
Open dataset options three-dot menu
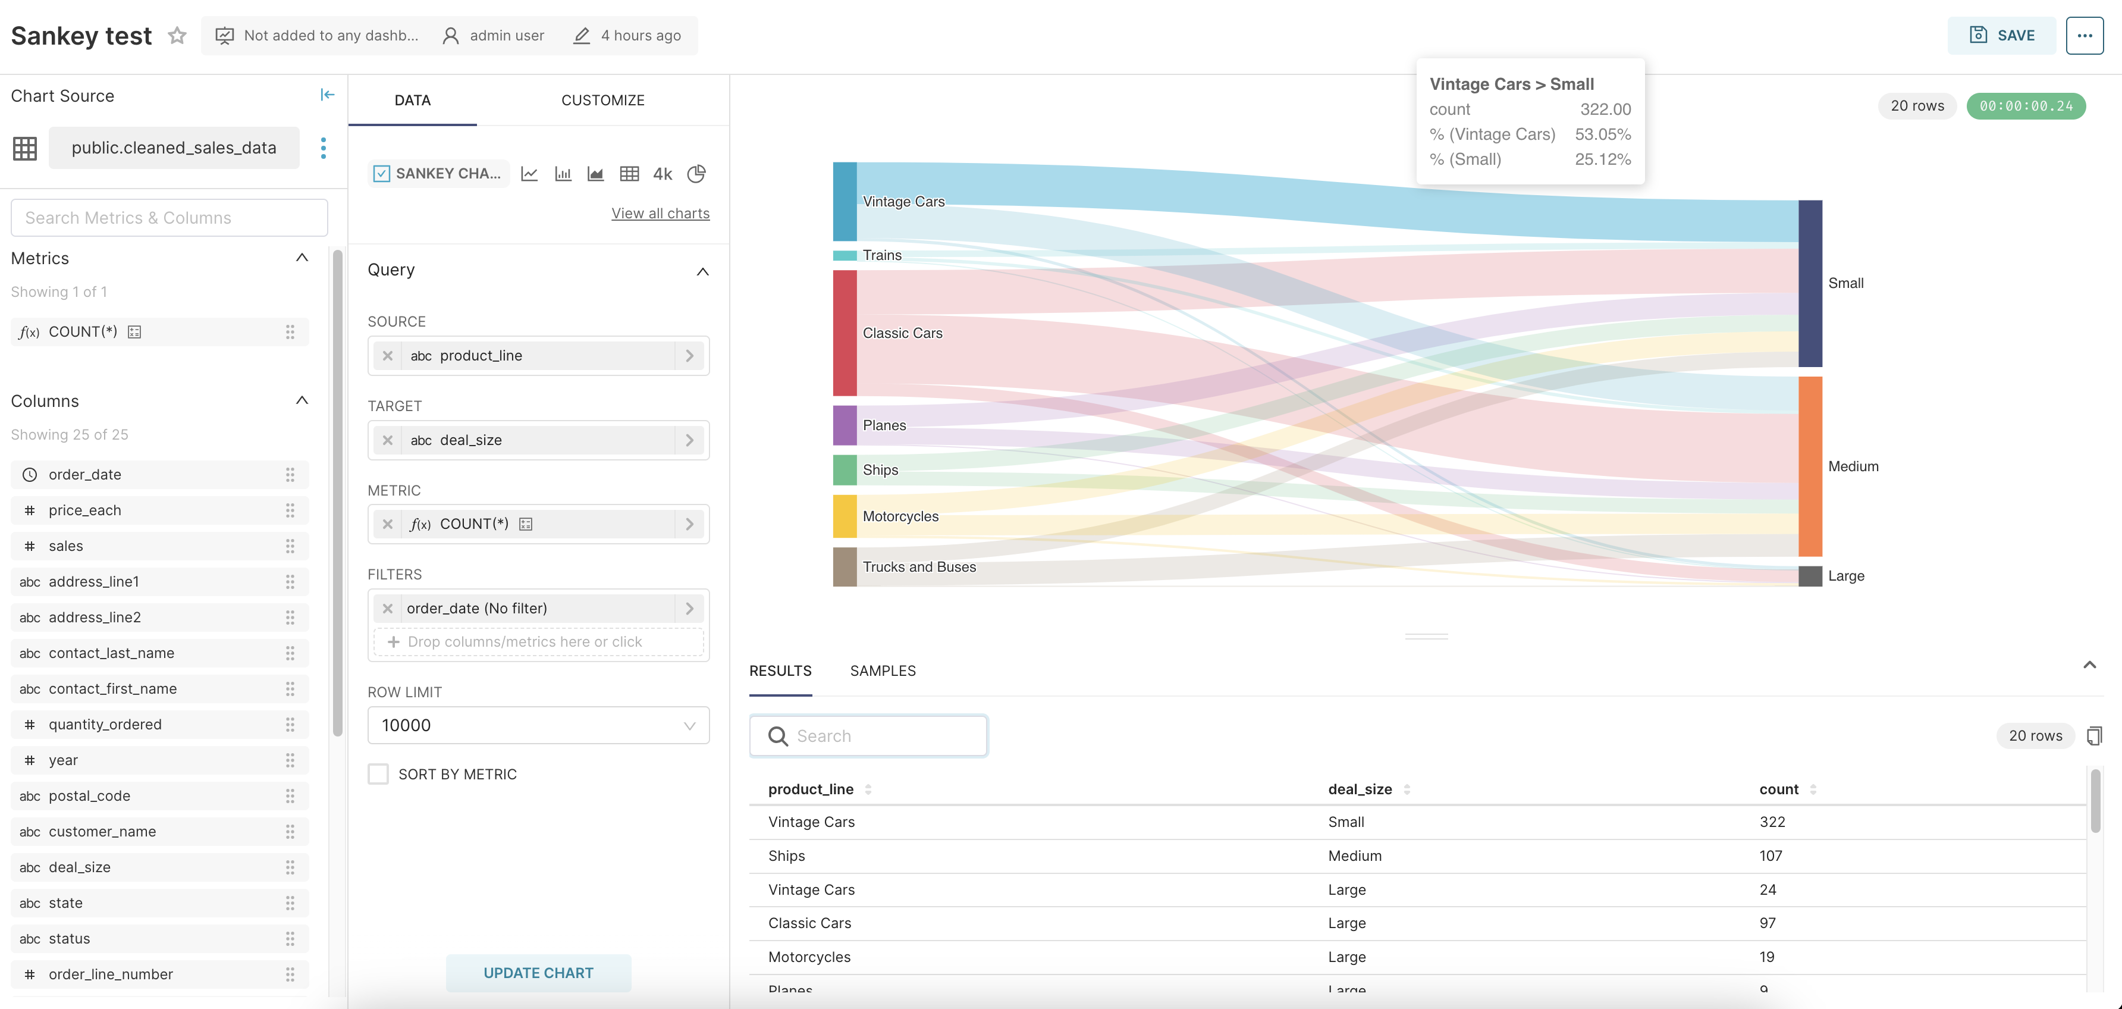(x=323, y=148)
